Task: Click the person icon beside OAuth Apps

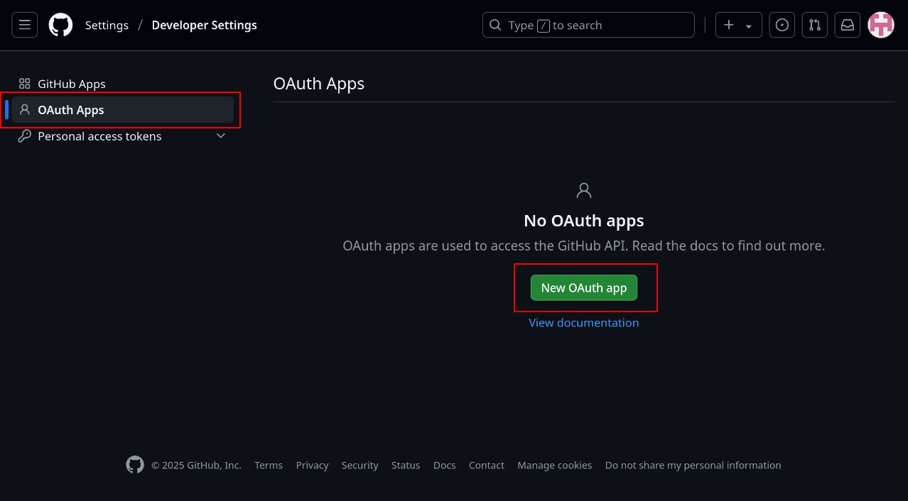Action: (x=23, y=109)
